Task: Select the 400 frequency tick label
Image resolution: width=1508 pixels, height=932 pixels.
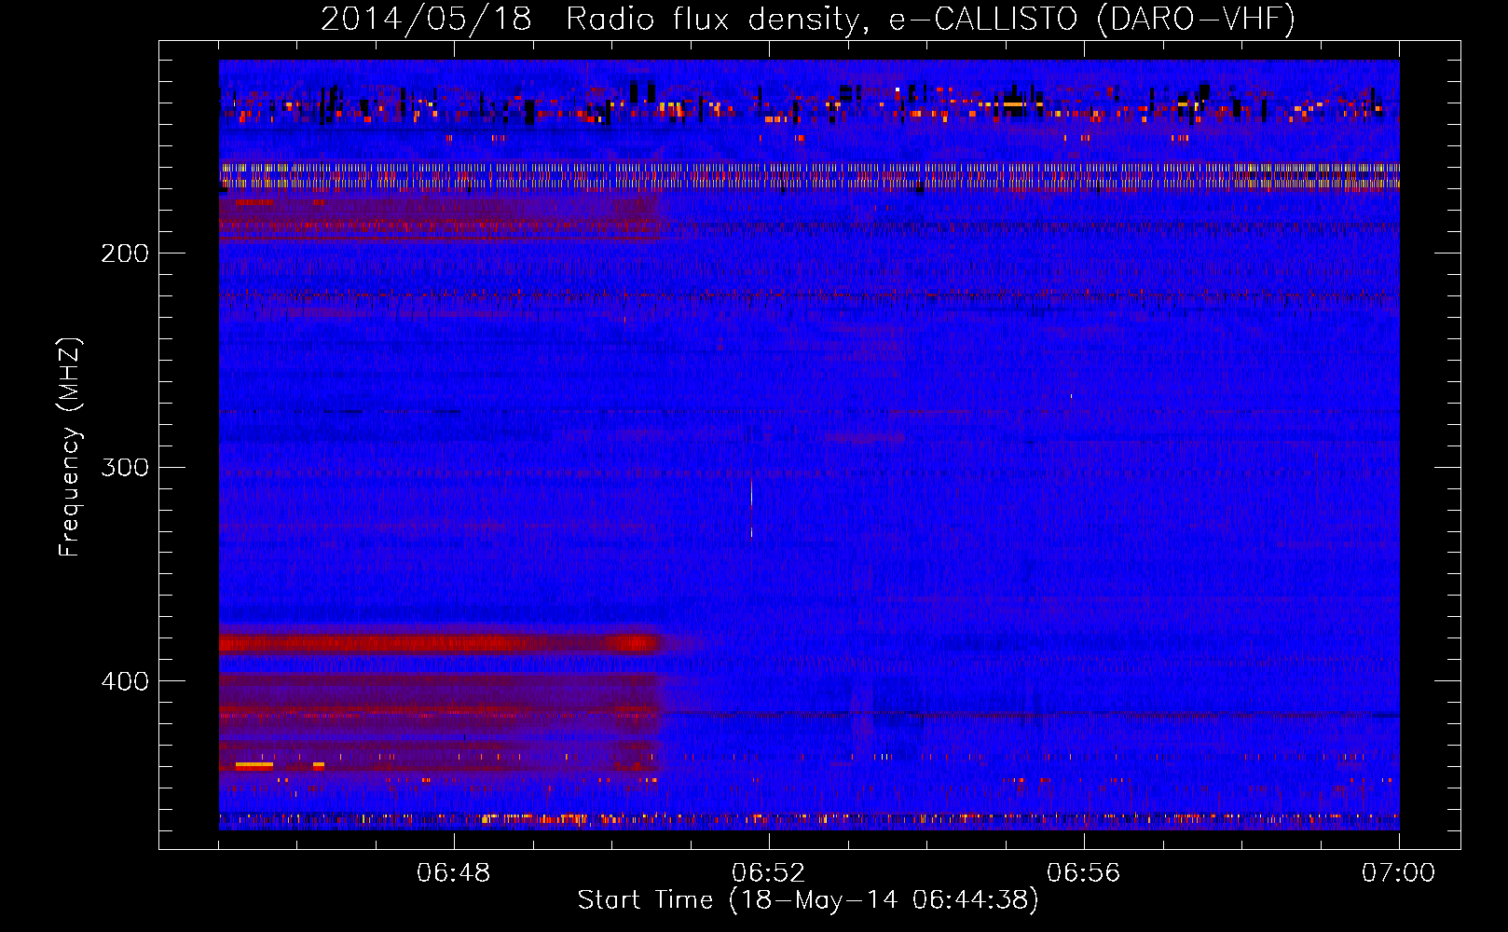Action: 125,681
